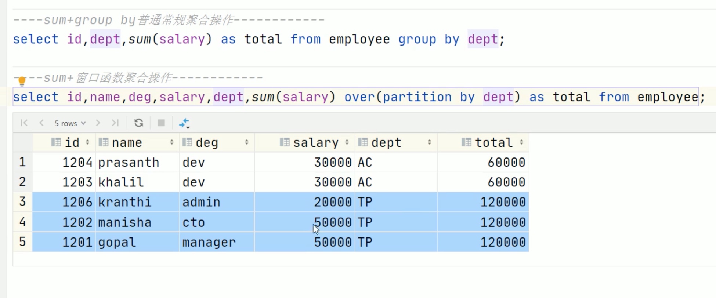Click dept cell AC in khalil row

click(x=396, y=182)
